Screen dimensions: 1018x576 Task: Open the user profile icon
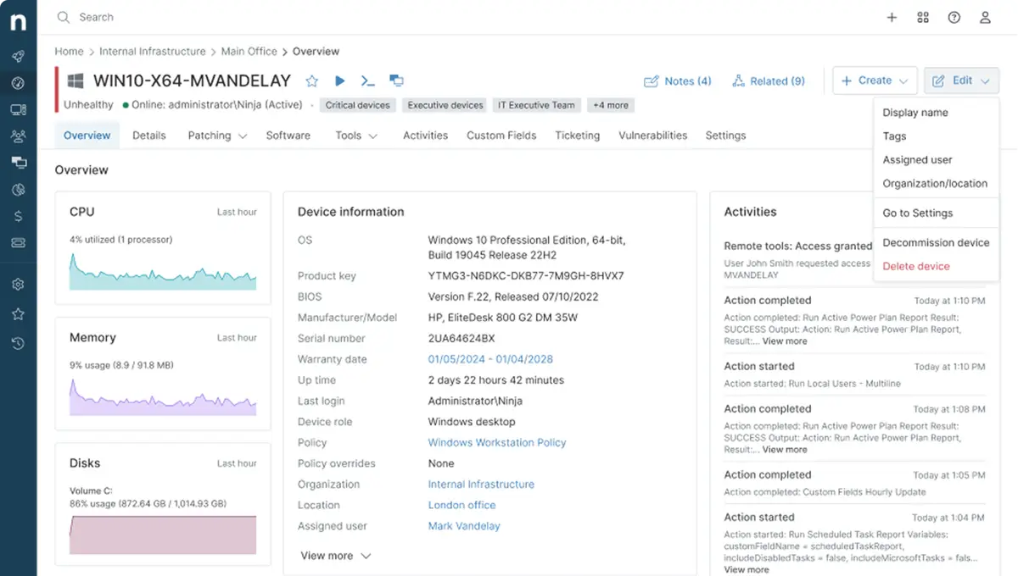click(985, 17)
